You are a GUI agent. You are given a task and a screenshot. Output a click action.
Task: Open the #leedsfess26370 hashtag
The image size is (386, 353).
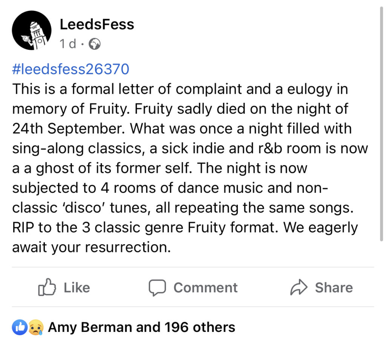(x=70, y=69)
